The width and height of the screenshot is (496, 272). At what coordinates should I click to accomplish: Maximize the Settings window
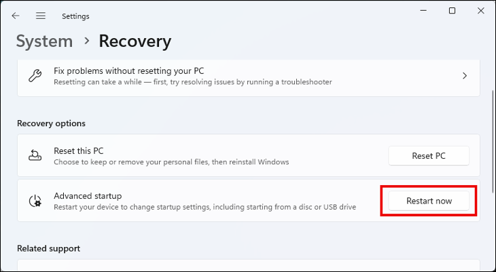[453, 11]
